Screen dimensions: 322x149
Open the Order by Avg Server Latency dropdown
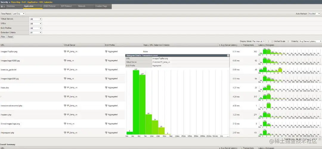tap(310, 42)
